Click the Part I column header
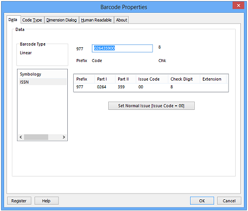 [x=105, y=79]
